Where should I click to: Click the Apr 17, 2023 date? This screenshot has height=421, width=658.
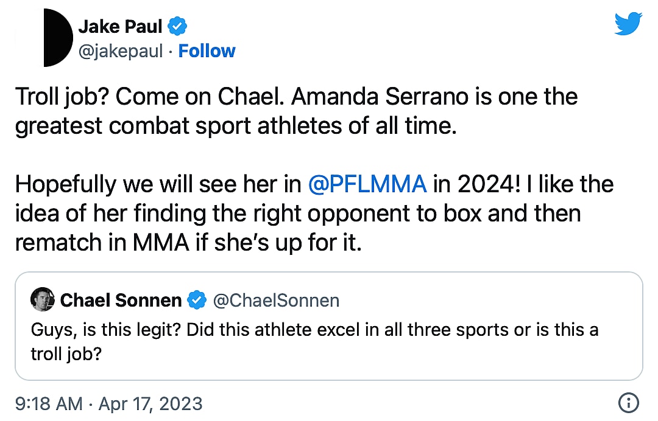[150, 403]
